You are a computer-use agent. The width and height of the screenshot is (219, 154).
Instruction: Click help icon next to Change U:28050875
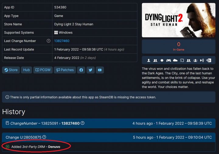44,137
